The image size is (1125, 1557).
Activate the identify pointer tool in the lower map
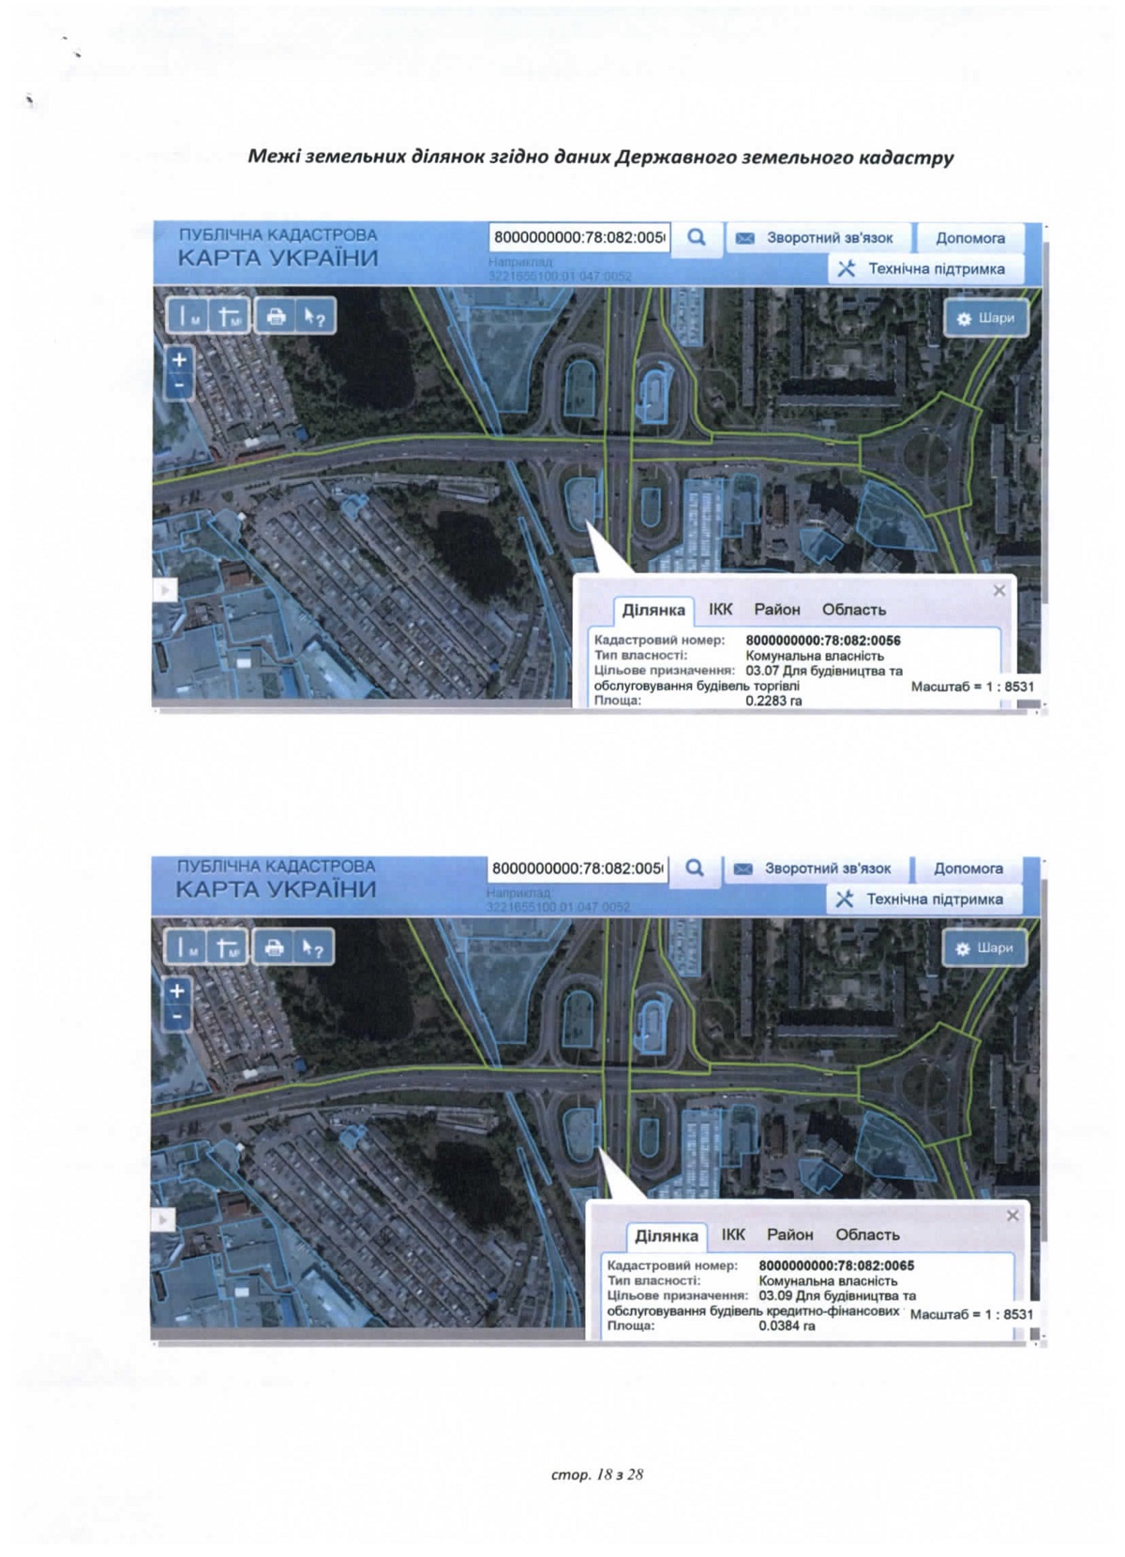(313, 948)
